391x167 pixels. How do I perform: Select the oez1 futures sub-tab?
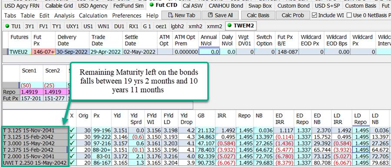tap(161, 26)
